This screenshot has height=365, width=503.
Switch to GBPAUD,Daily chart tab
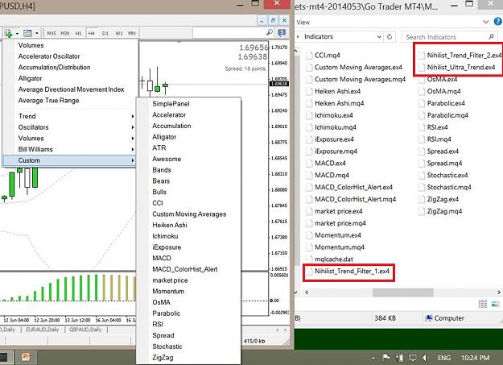(x=85, y=330)
